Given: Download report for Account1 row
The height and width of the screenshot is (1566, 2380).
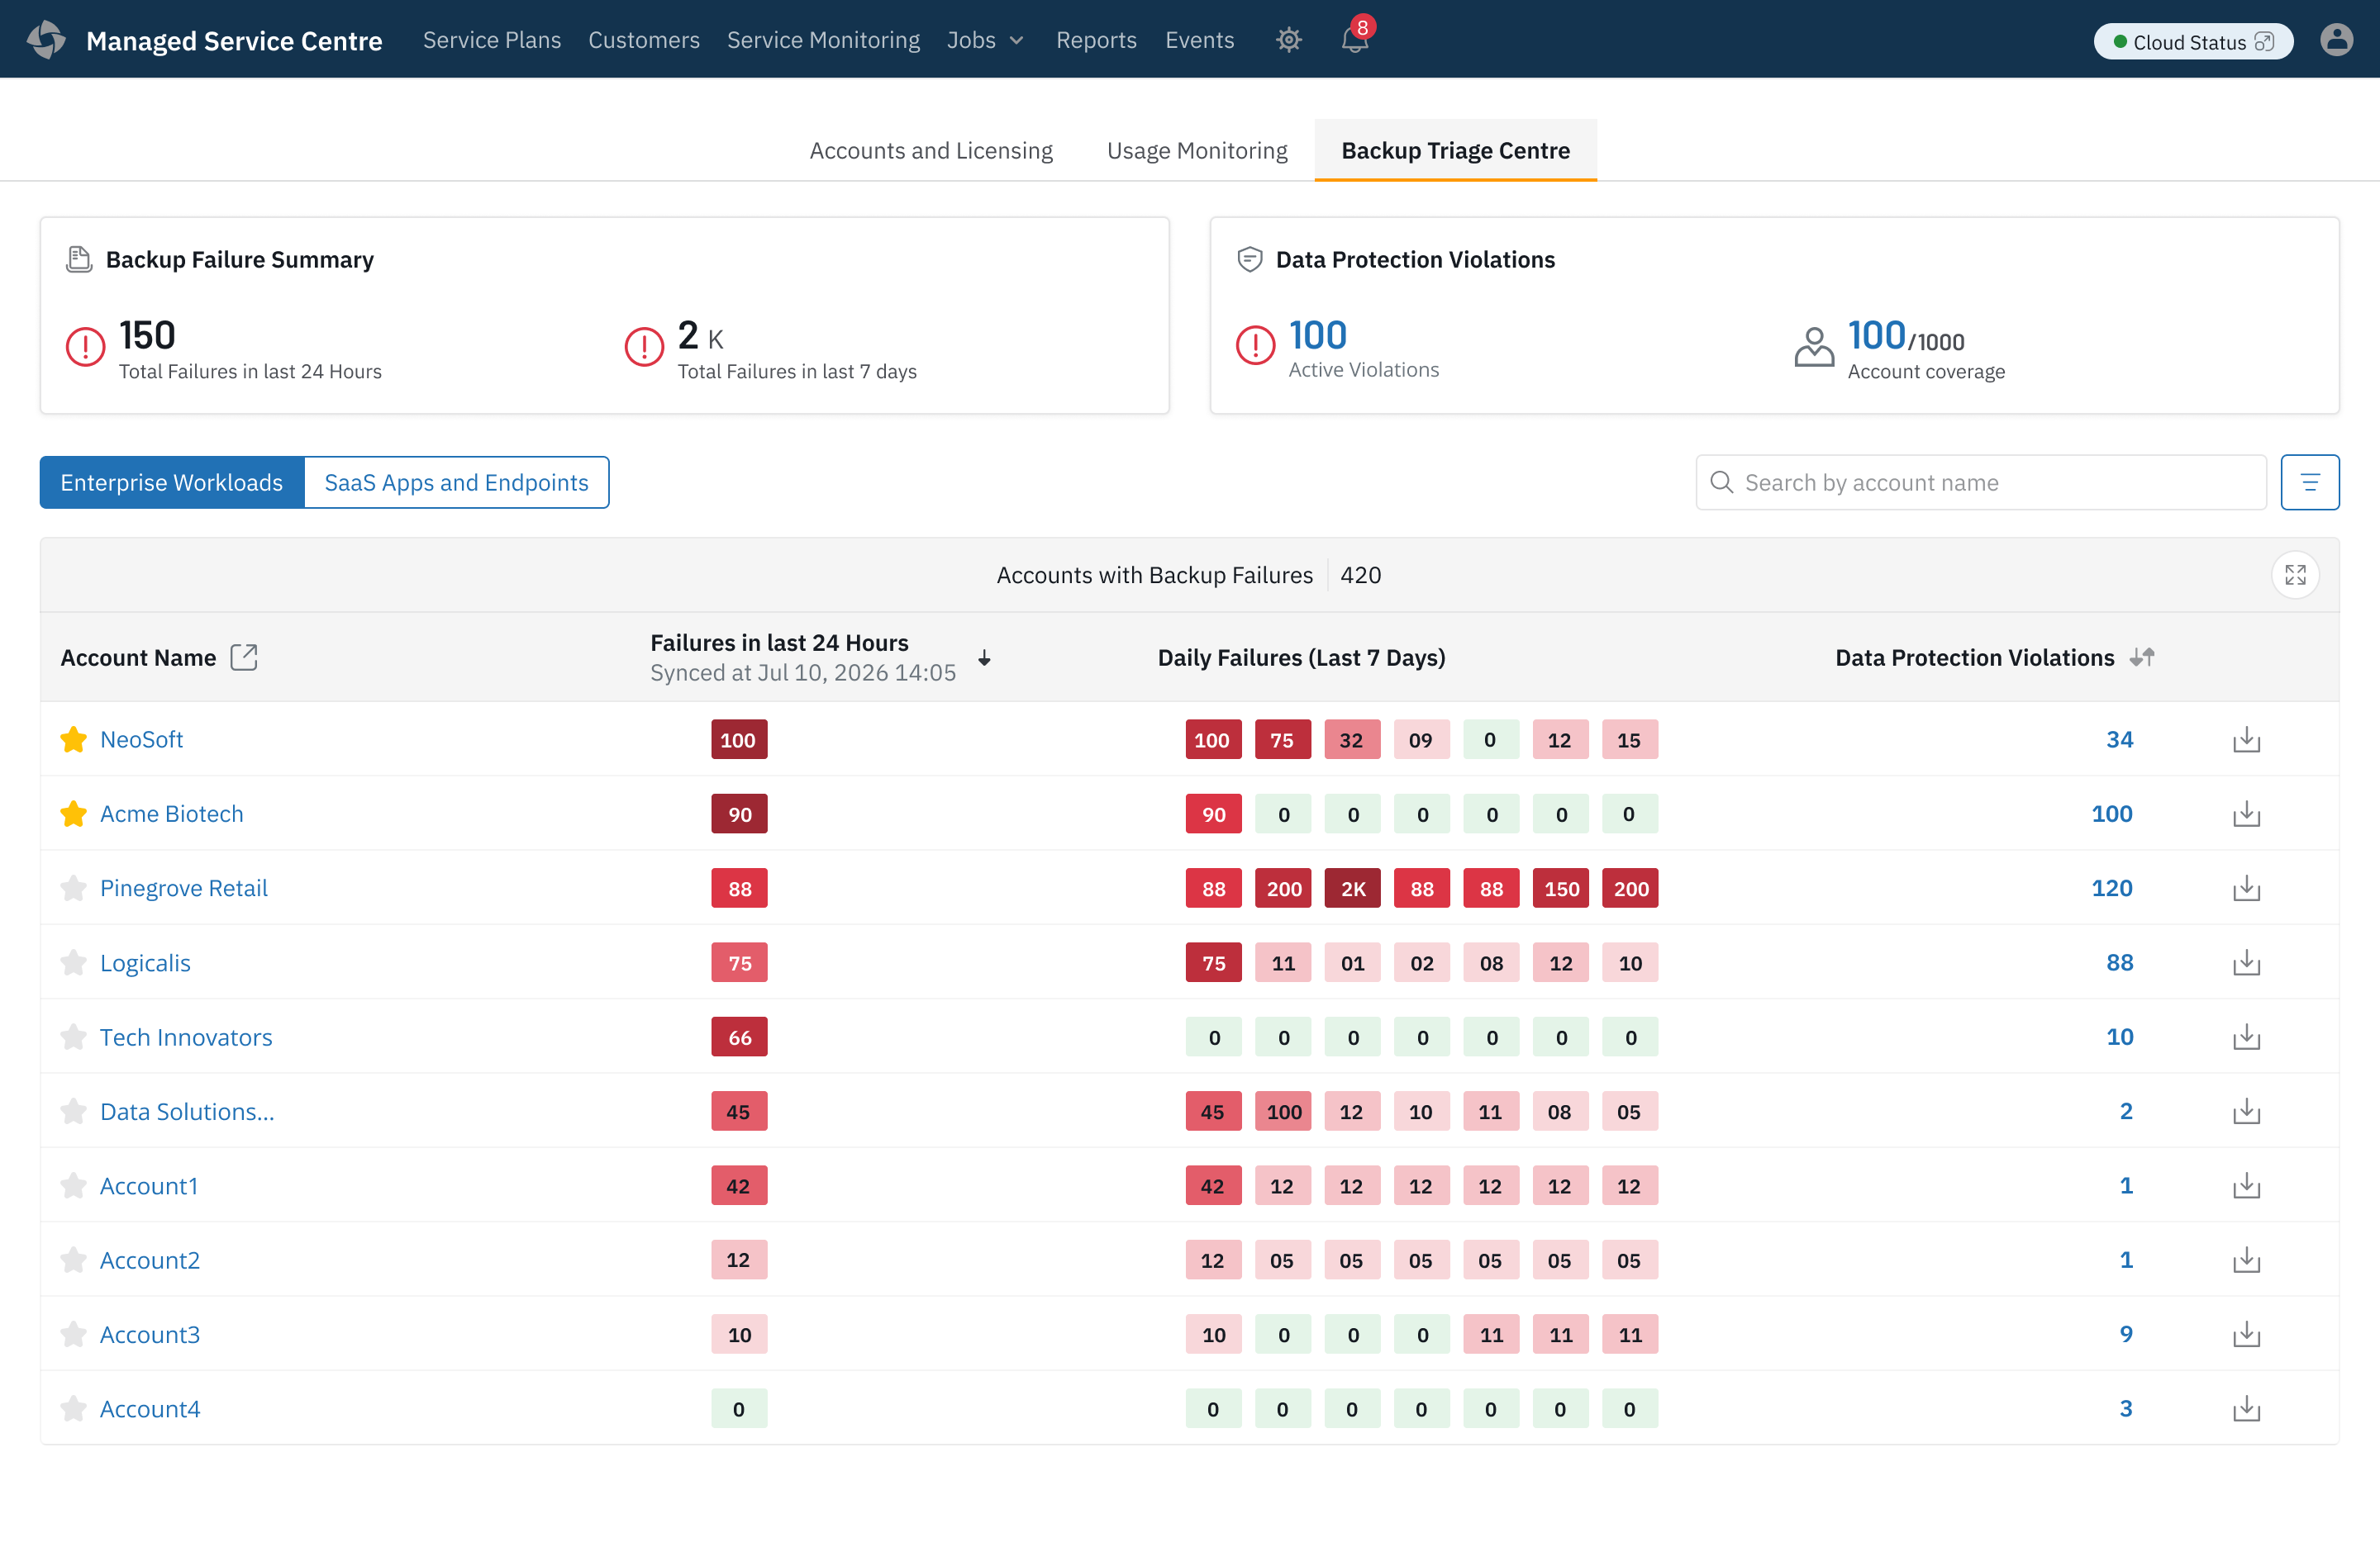Looking at the screenshot, I should click(x=2246, y=1185).
